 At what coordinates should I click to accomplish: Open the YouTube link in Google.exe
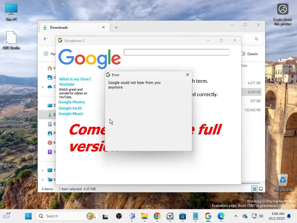click(67, 84)
